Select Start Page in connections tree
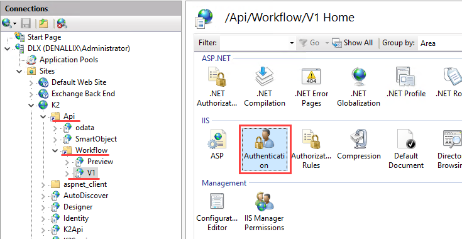 [44, 37]
